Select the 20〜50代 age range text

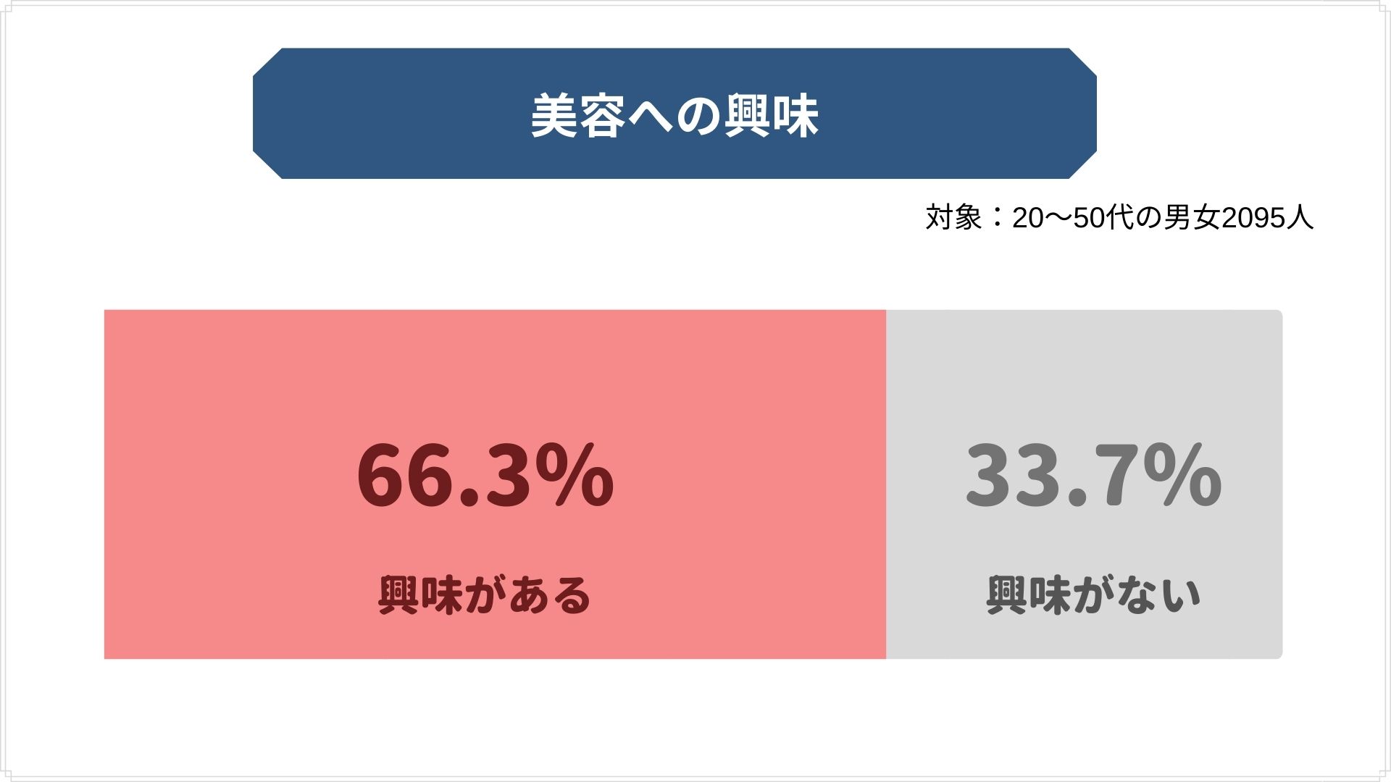[1073, 217]
